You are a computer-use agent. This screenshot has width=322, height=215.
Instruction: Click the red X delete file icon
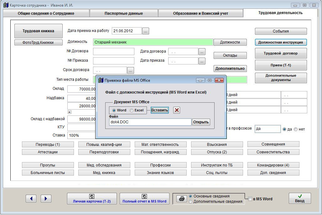[x=177, y=110]
